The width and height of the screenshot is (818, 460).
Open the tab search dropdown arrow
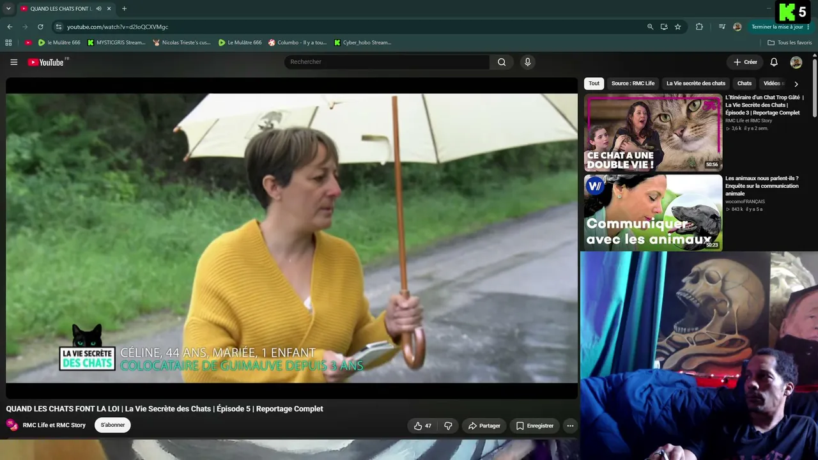8,9
